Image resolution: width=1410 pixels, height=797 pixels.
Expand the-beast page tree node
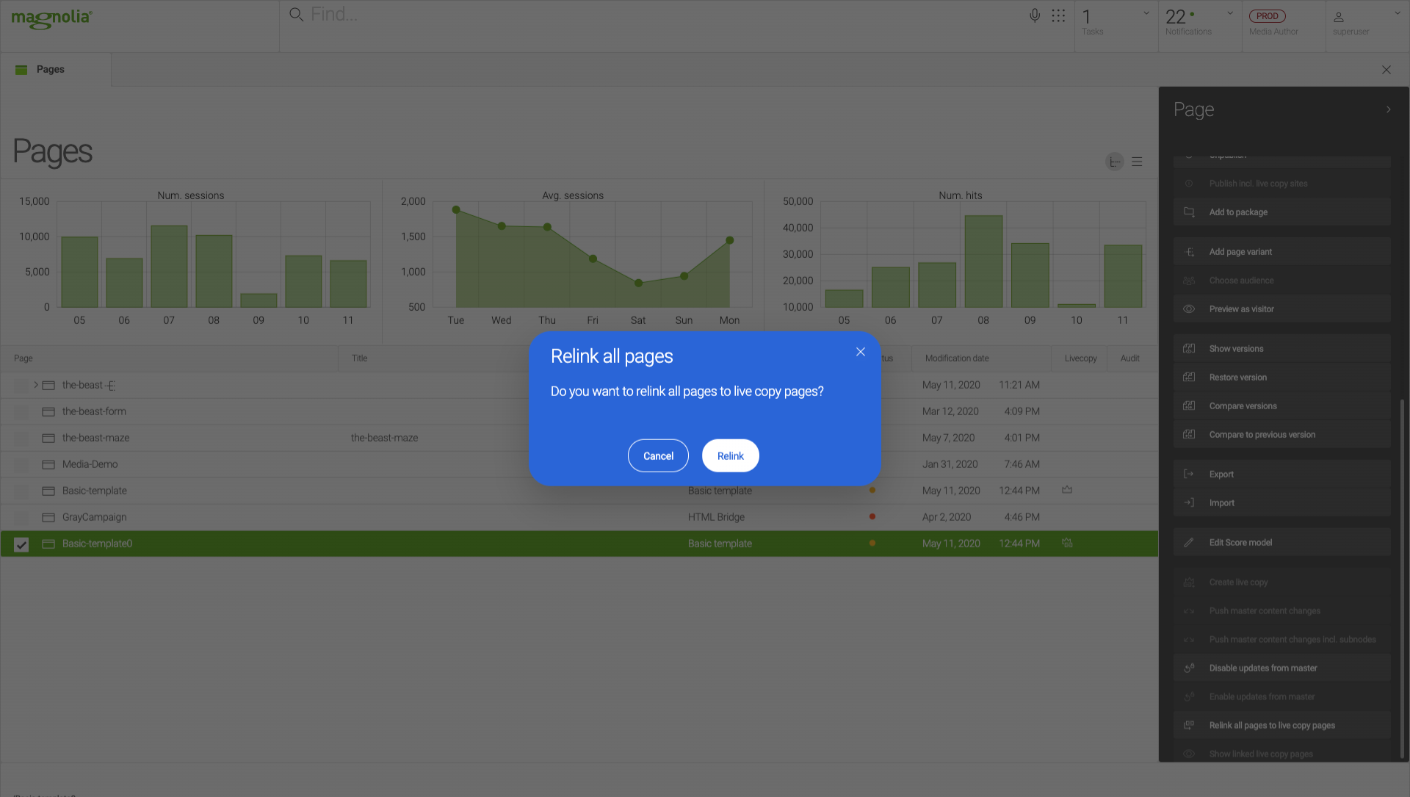(x=35, y=385)
